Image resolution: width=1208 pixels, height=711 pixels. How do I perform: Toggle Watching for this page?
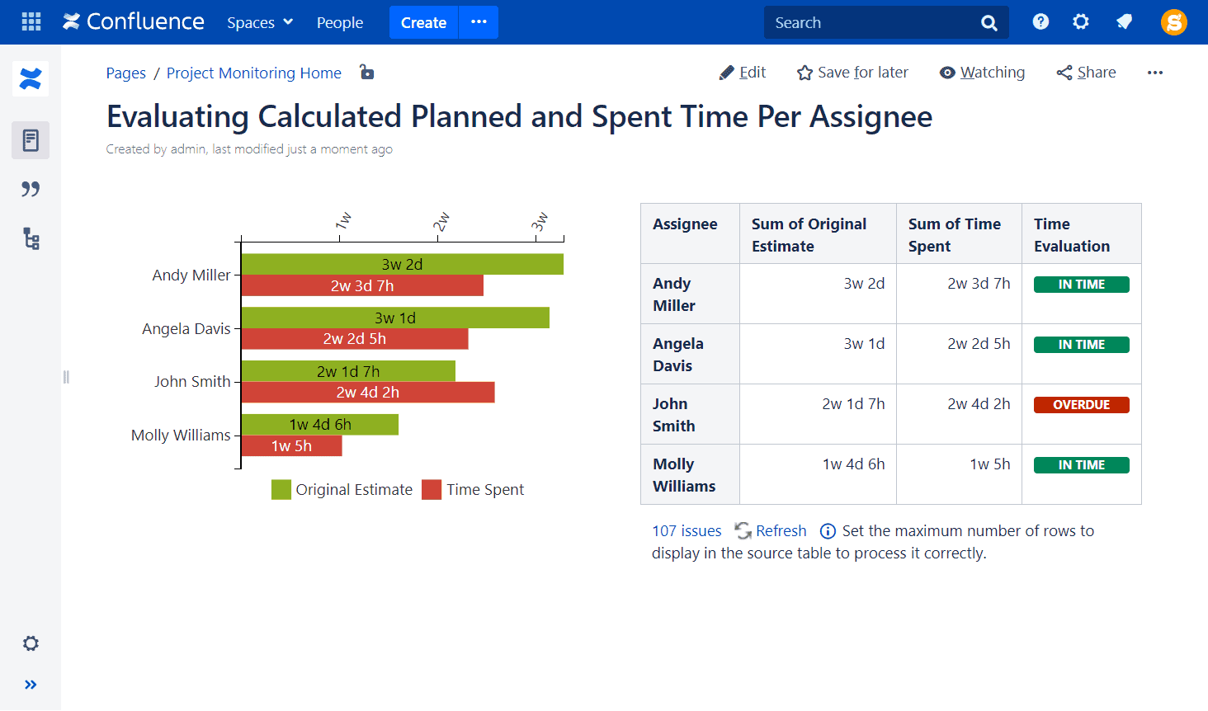pyautogui.click(x=982, y=73)
